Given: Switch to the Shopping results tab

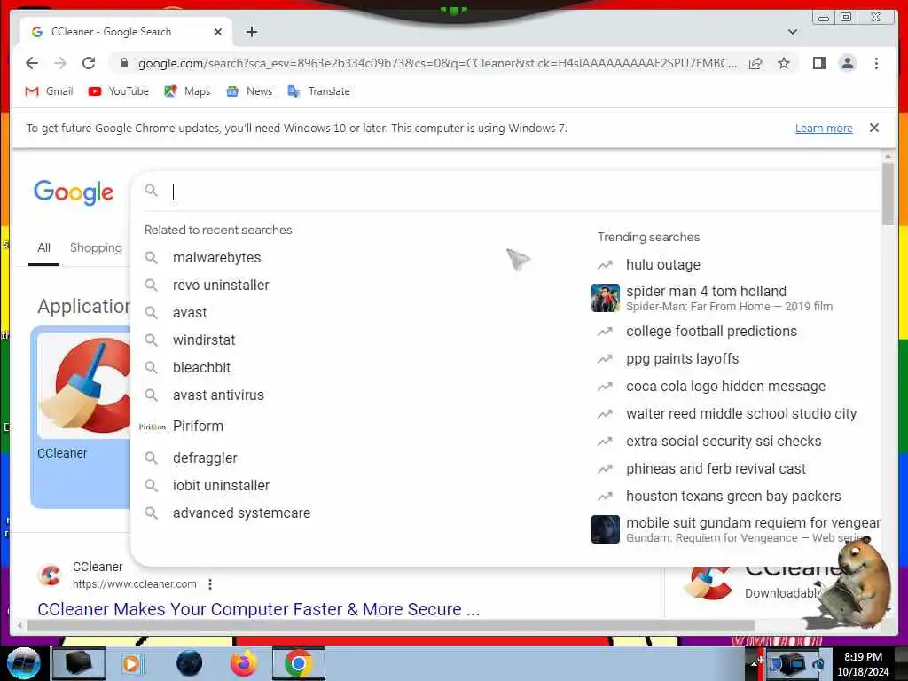Looking at the screenshot, I should (96, 248).
